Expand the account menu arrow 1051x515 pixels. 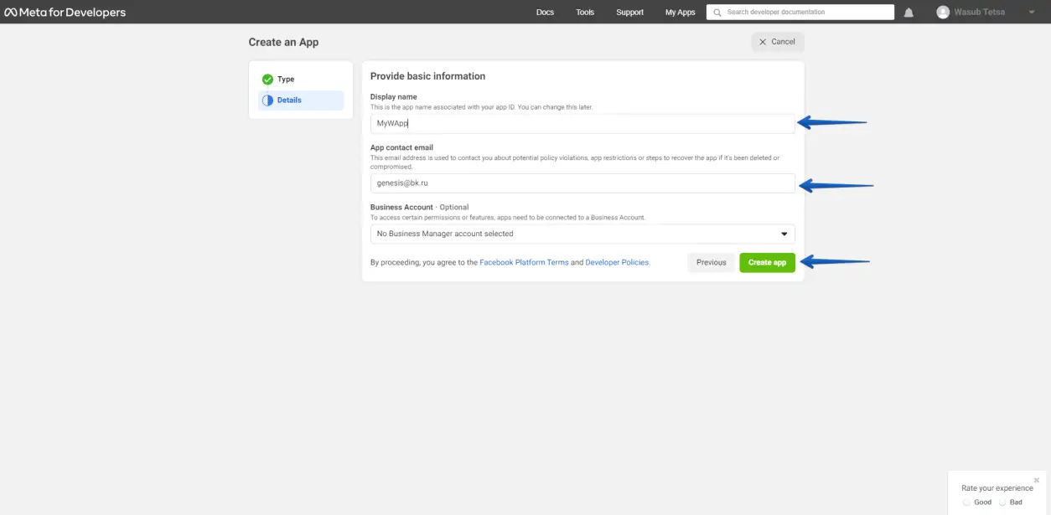(x=1032, y=13)
